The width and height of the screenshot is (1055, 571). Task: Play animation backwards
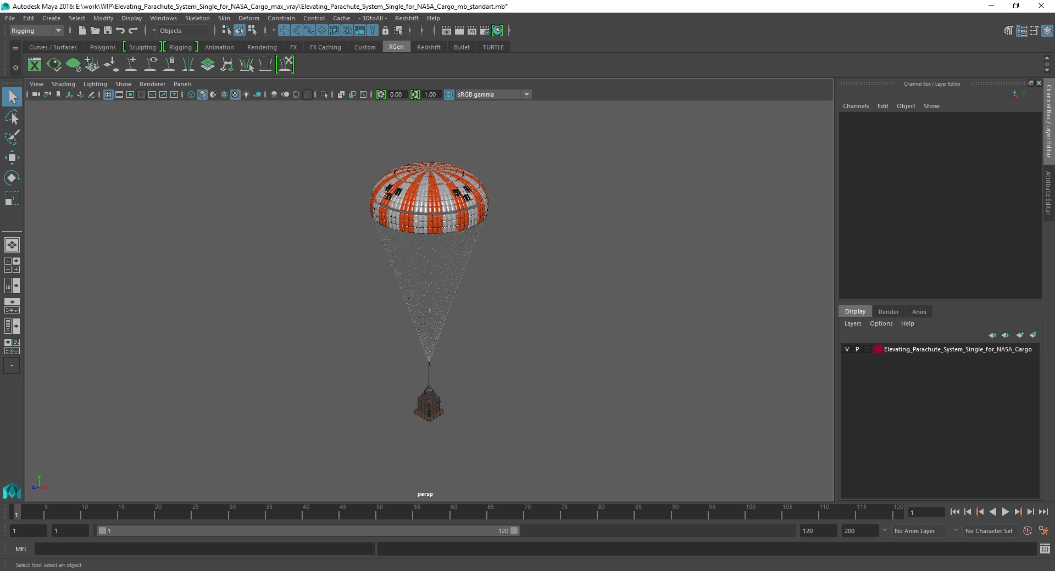[992, 512]
